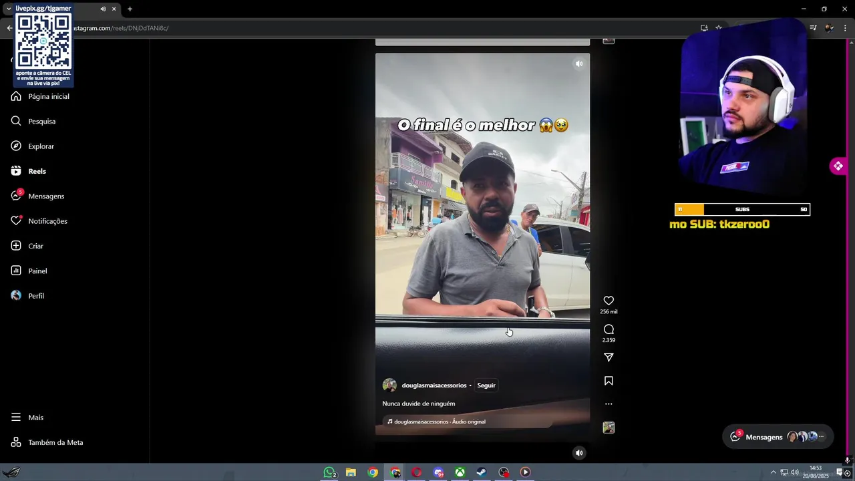Open the floating Mensagens chat button
The image size is (855, 481).
(x=778, y=437)
